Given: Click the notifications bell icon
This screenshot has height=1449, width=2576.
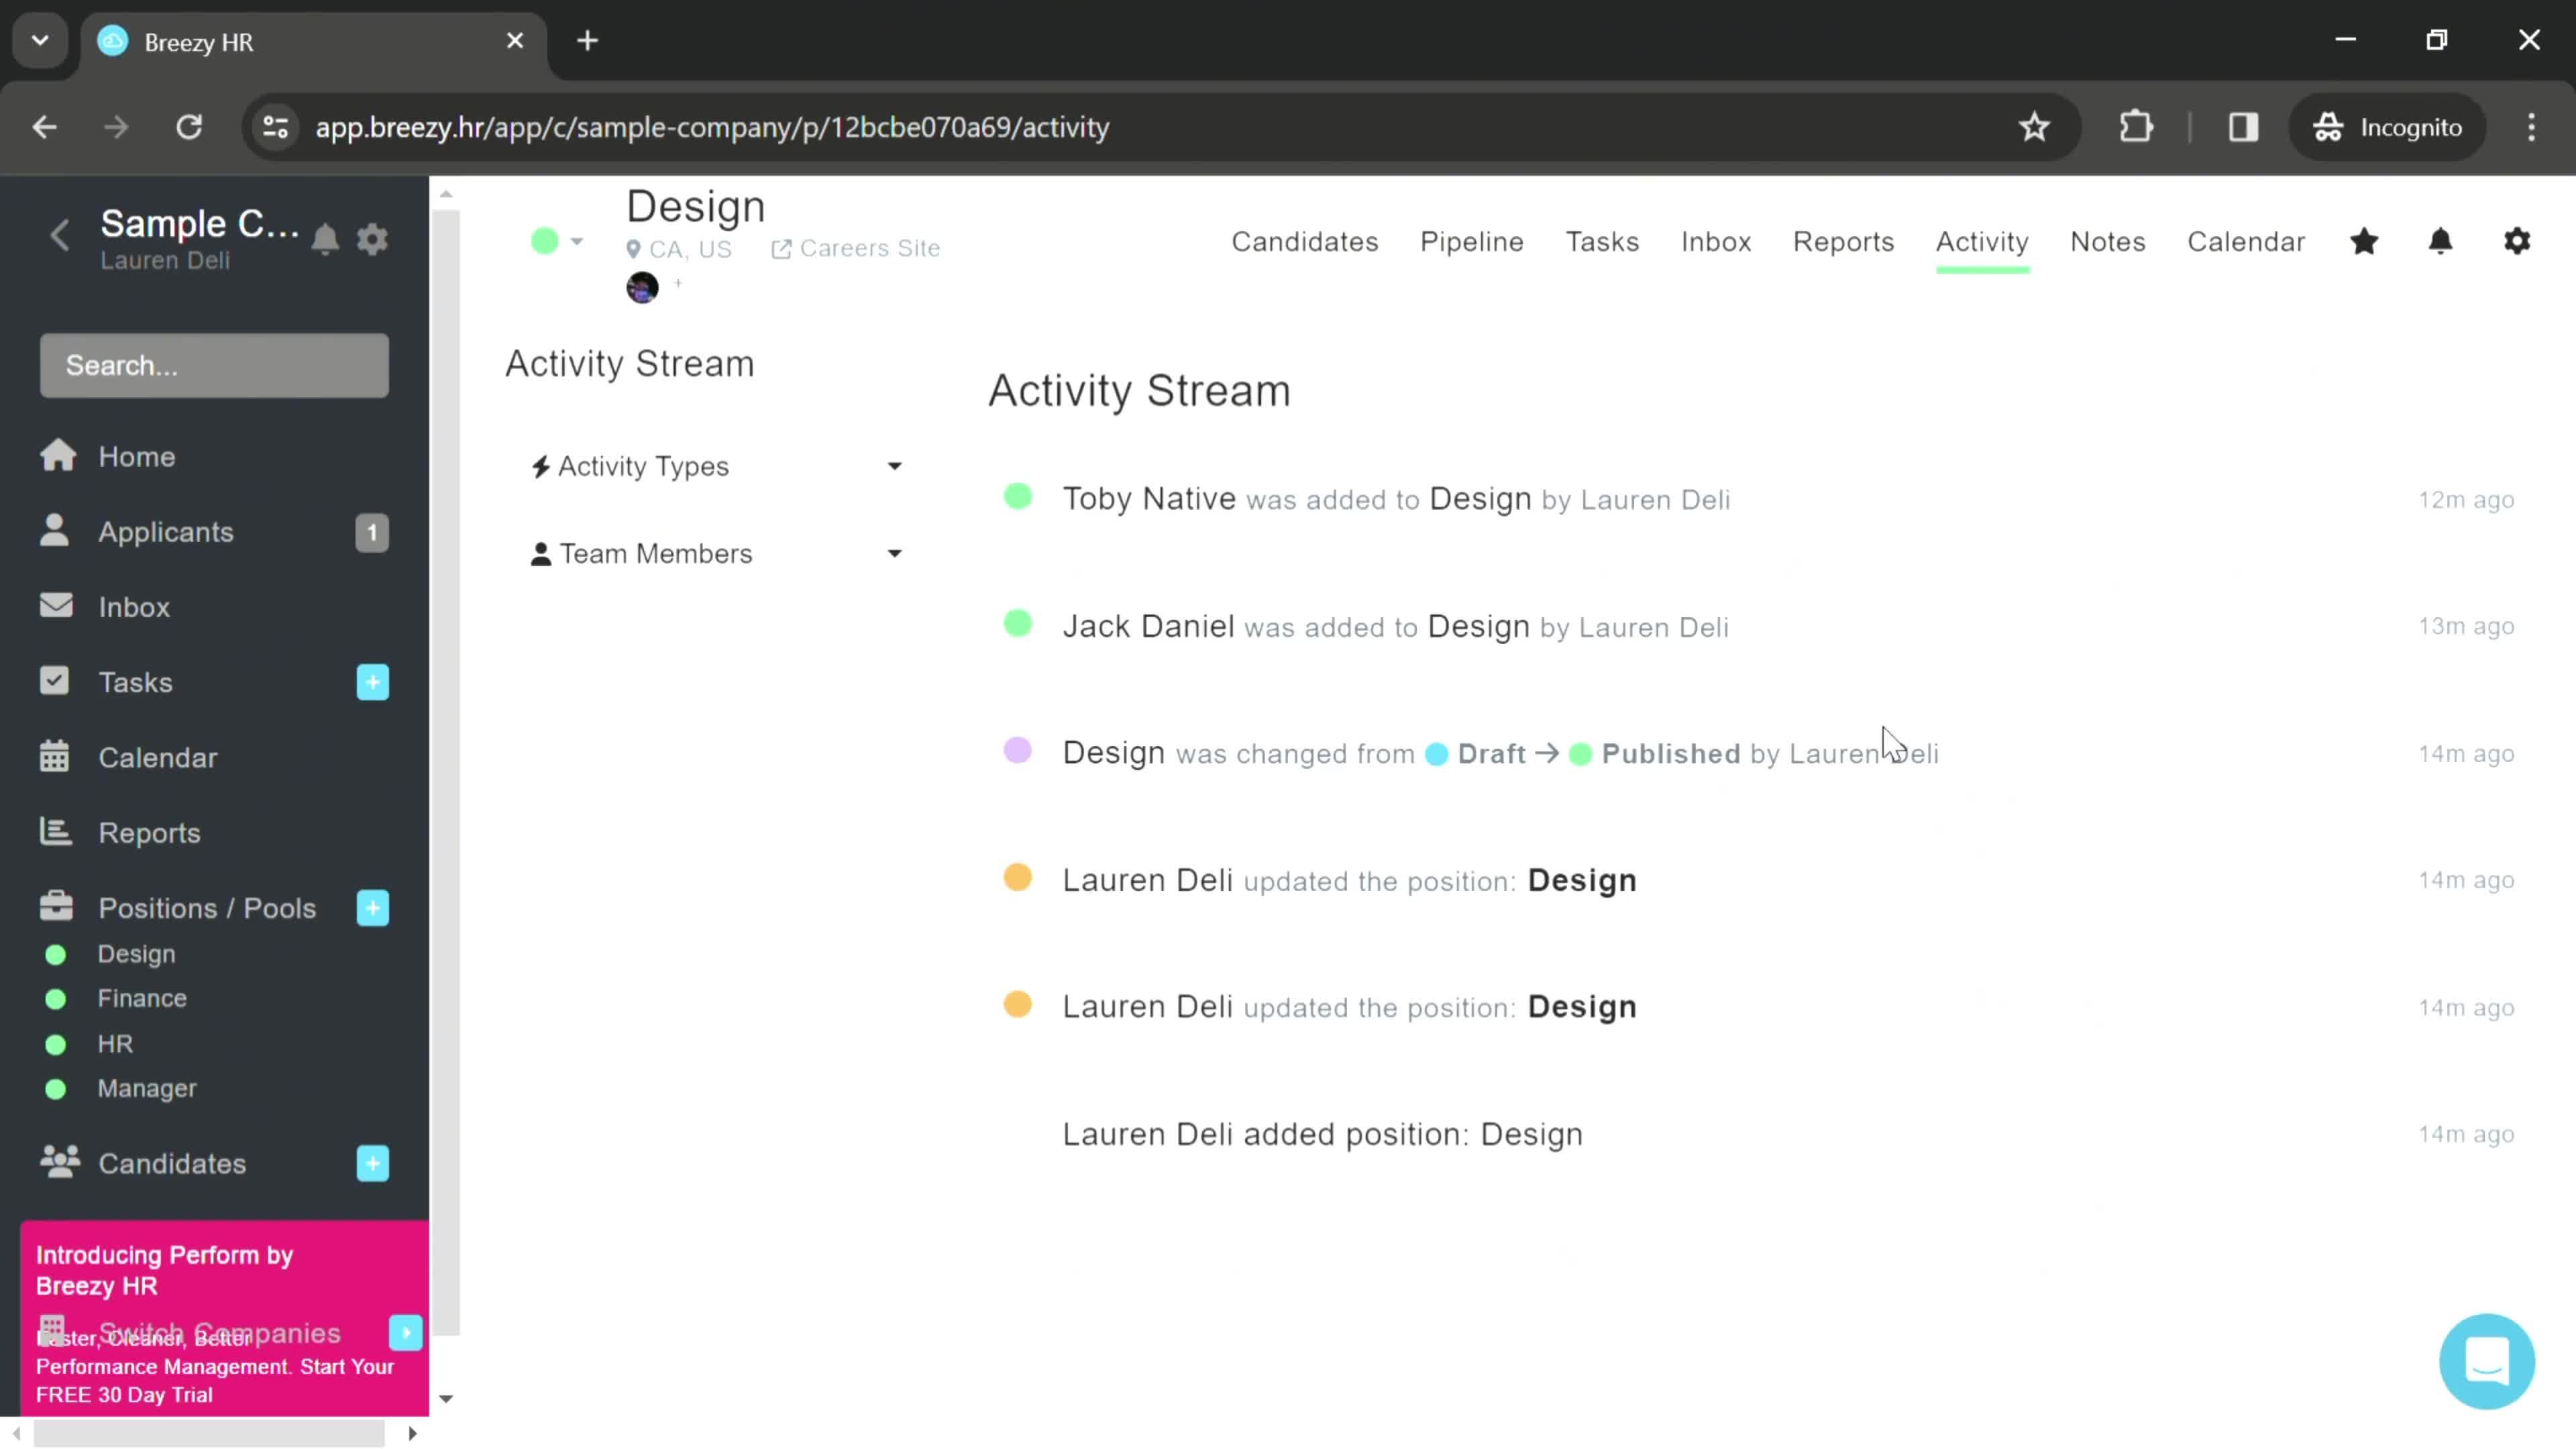Looking at the screenshot, I should point(2440,241).
